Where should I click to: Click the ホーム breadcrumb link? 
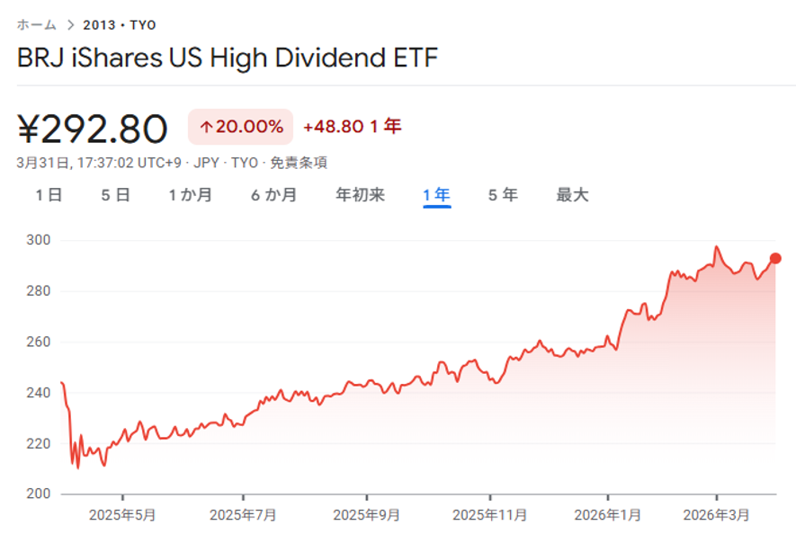pos(36,24)
